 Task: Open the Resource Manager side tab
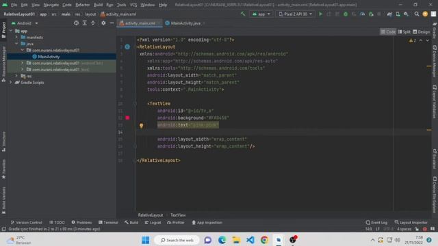[3, 64]
